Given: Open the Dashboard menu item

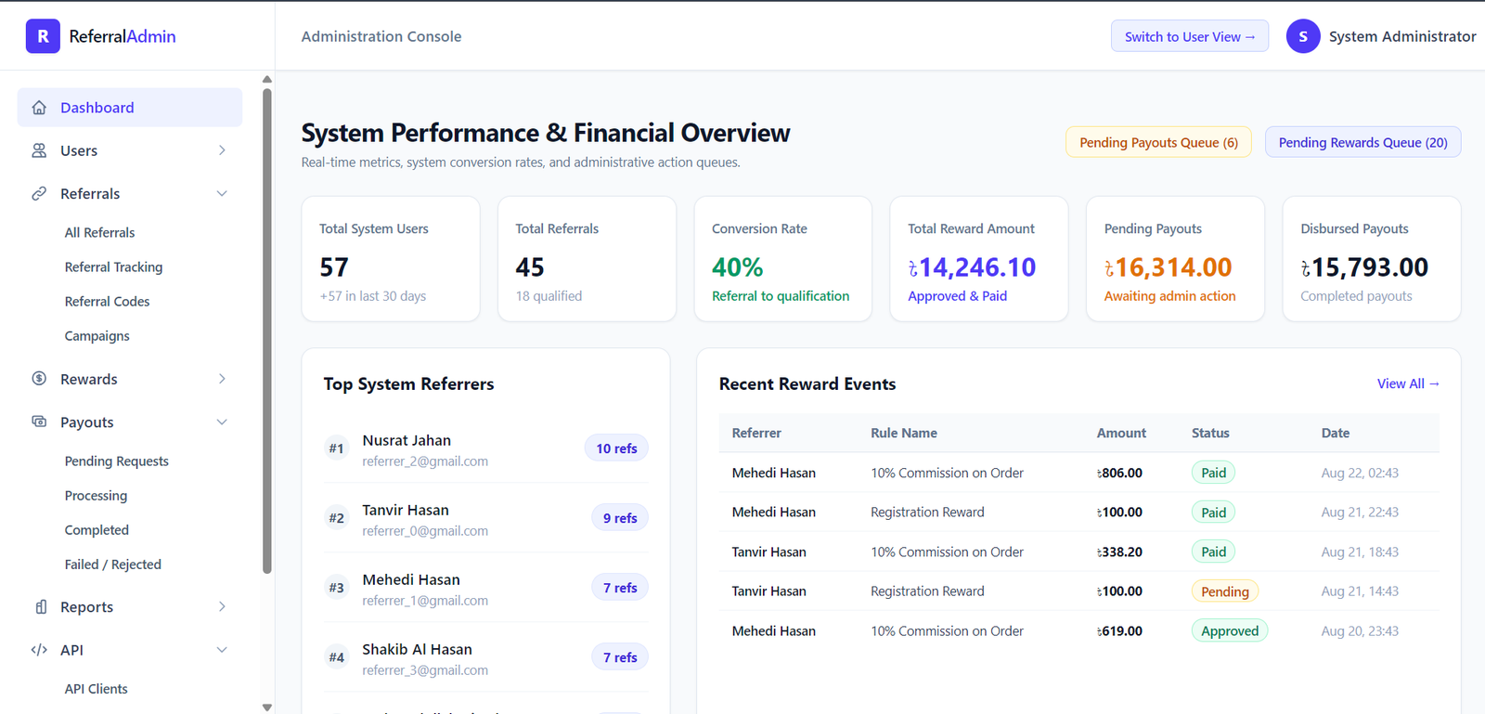Looking at the screenshot, I should click(x=130, y=108).
